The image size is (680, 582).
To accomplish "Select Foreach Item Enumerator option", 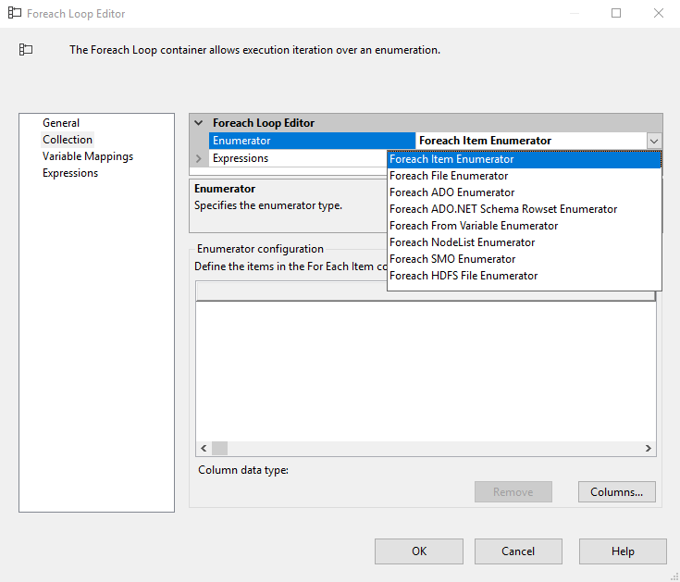I will (451, 159).
